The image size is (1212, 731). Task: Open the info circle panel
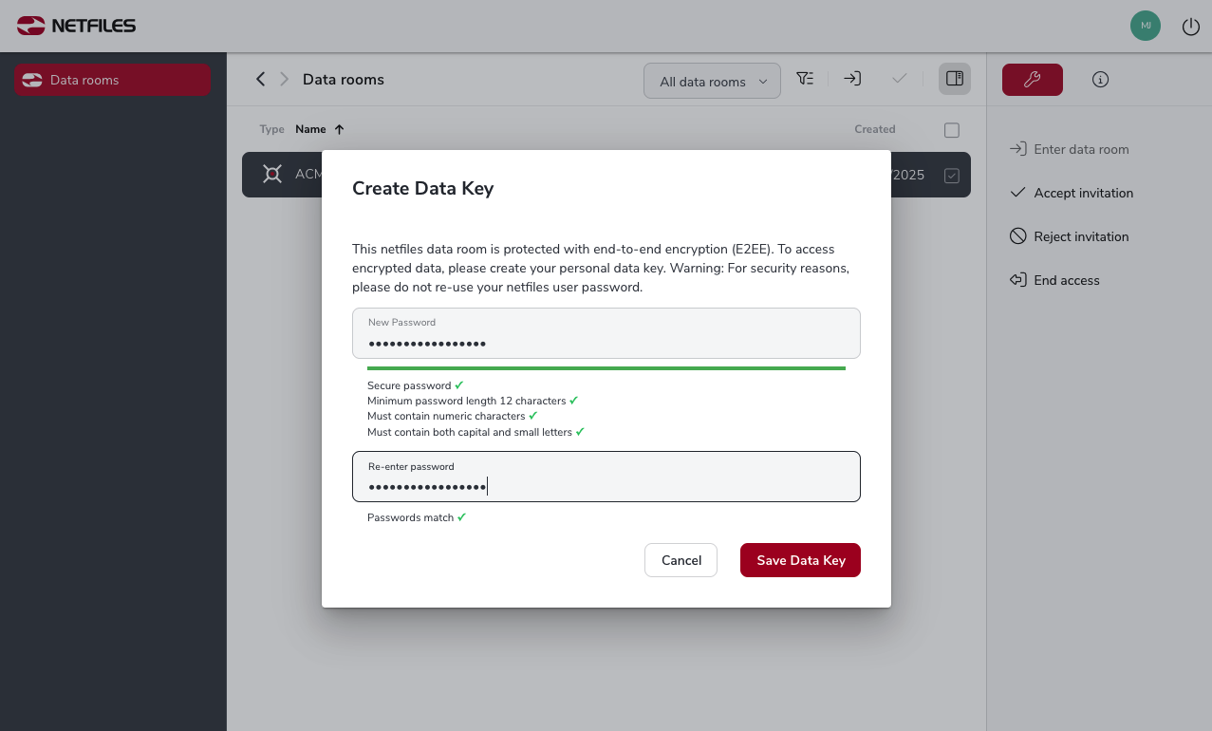click(1101, 80)
